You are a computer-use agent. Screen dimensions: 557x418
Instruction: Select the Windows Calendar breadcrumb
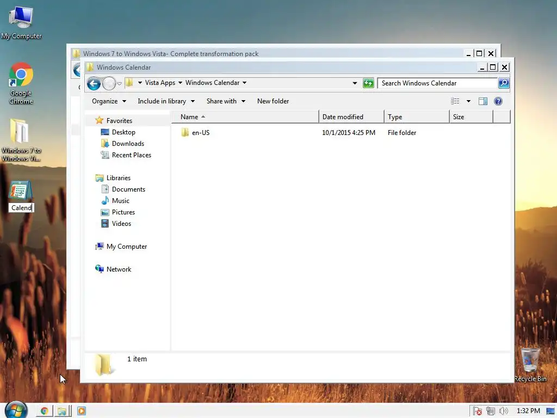212,83
